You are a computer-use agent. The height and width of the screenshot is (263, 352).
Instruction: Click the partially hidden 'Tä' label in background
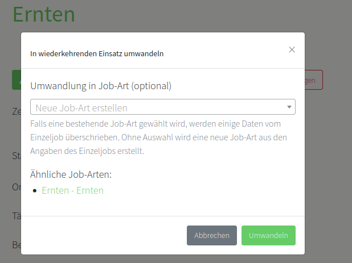(17, 216)
